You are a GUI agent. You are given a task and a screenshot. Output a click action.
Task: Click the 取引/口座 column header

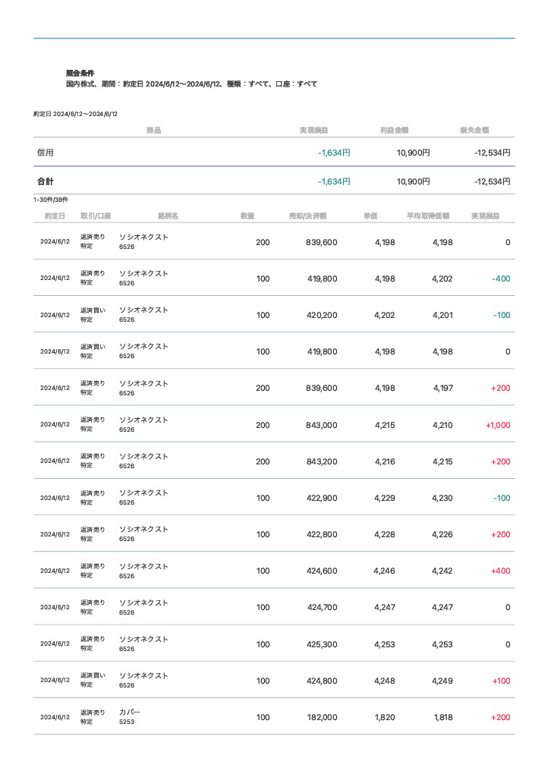(95, 216)
